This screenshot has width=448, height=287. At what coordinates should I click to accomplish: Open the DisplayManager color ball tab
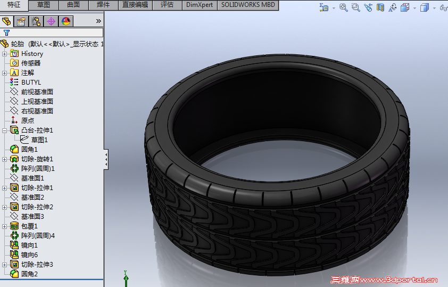pyautogui.click(x=66, y=21)
